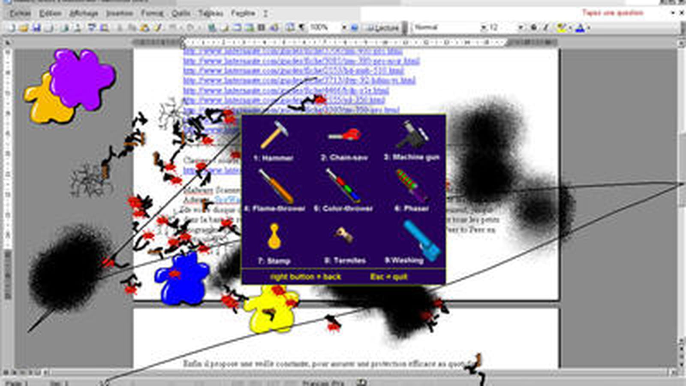Open the Tableau menu
This screenshot has height=386, width=686.
click(211, 14)
